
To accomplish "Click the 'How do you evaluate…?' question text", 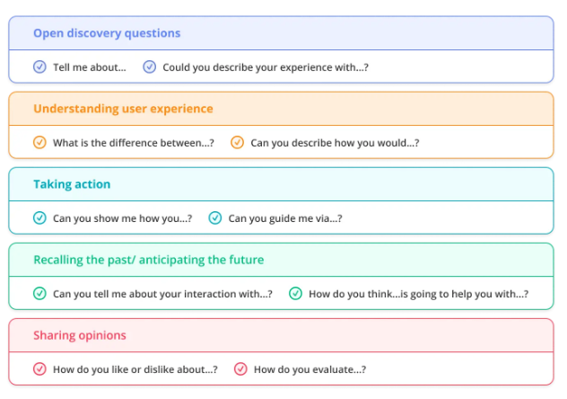I will (310, 369).
